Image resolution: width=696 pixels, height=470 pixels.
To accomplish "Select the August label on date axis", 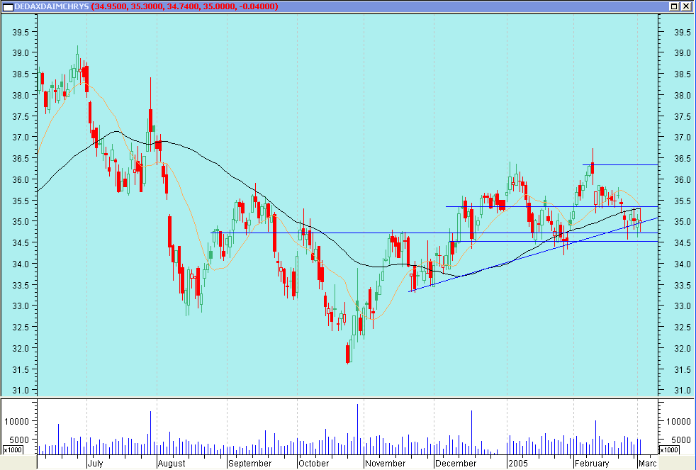I will coord(172,464).
